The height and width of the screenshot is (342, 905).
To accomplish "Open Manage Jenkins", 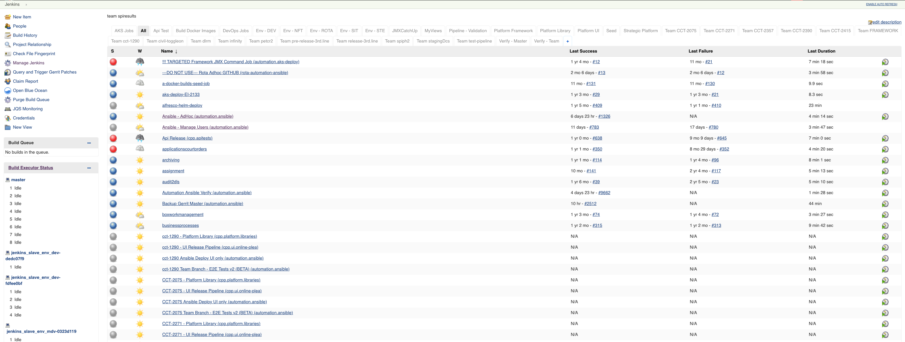I will pyautogui.click(x=28, y=63).
